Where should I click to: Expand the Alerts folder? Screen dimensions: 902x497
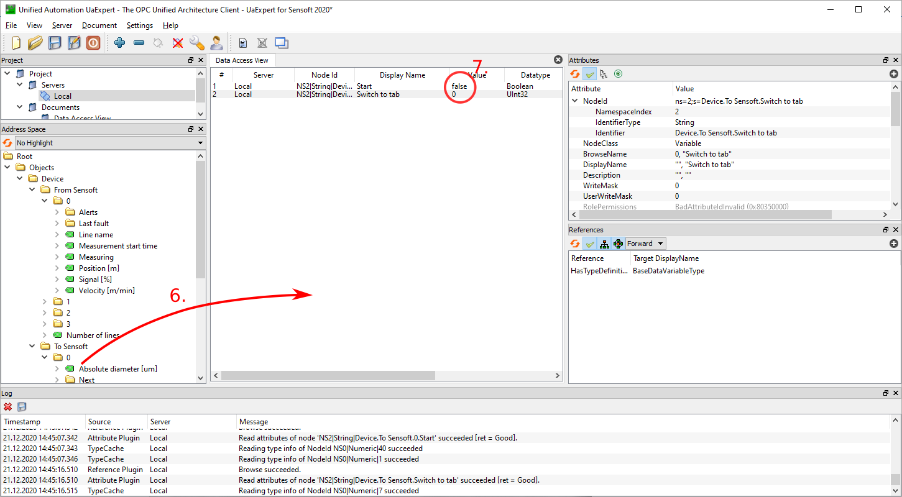(57, 212)
